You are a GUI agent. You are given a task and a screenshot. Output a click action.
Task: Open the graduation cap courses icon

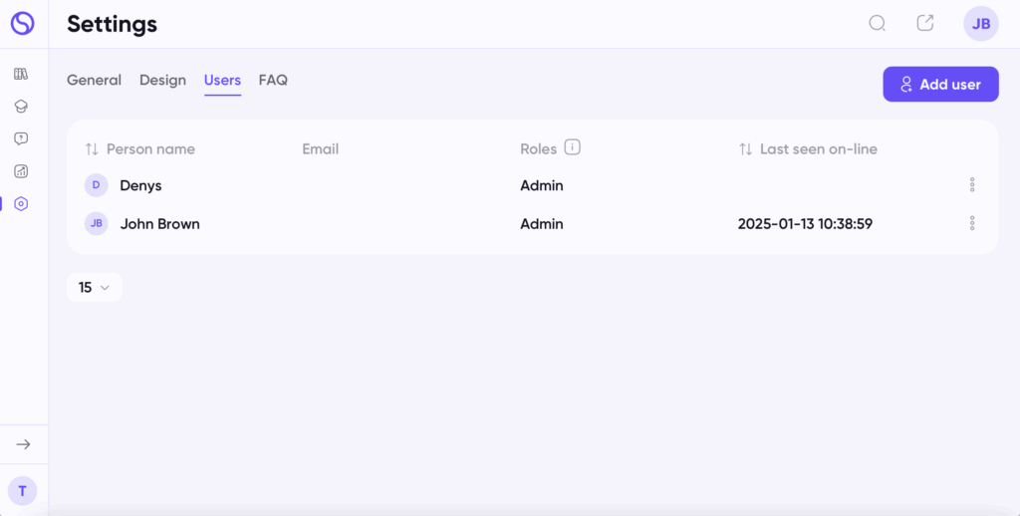21,106
